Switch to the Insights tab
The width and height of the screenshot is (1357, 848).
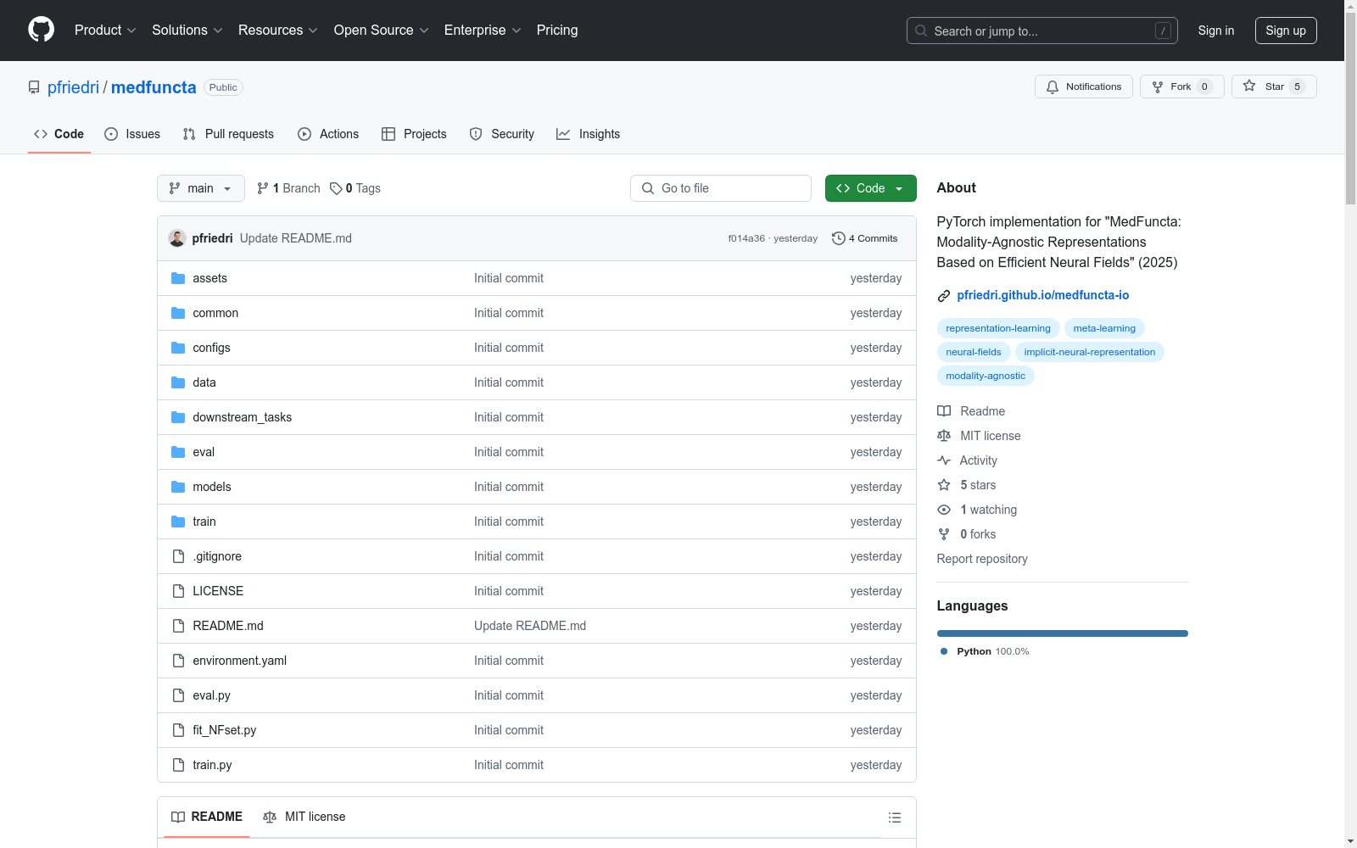[x=589, y=134]
